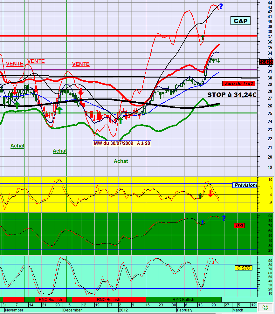The width and height of the screenshot is (275, 314).
Task: Click the December 'RMO Bearish' bar segment
Action: pos(109,300)
